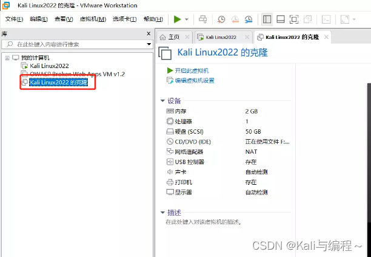This screenshot has height=257, width=371.
Task: Click the full screen mode icon
Action: pos(294,19)
